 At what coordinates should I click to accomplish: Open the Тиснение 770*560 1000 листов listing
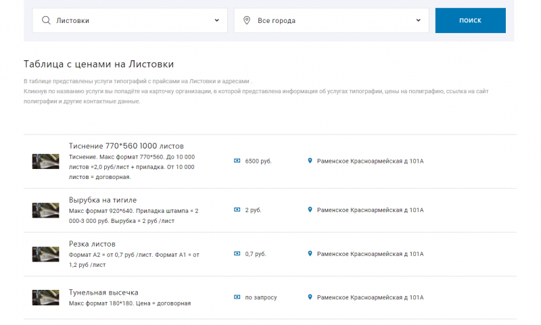click(x=126, y=146)
